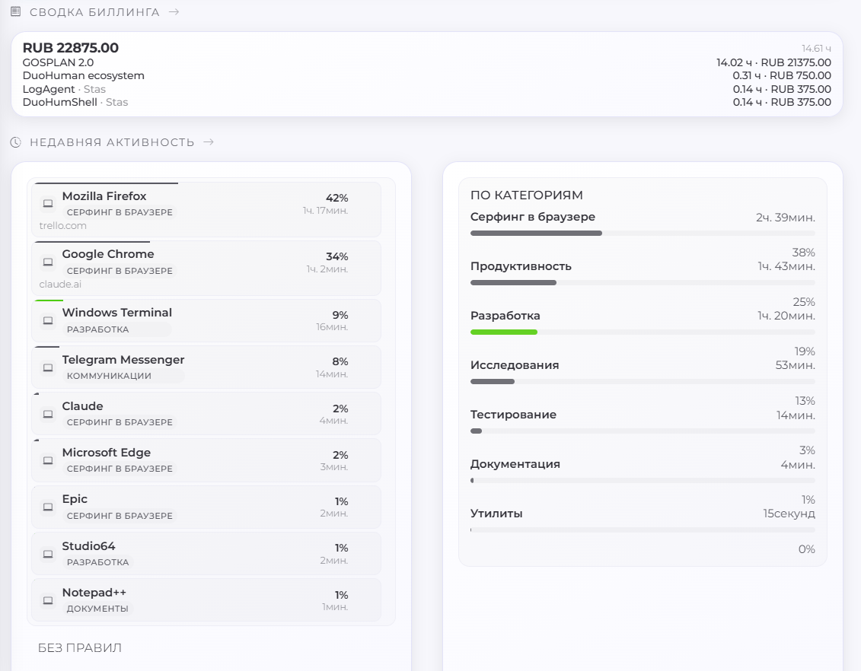Click the ПО КАТЕГОРИЯМ panel title
This screenshot has height=671, width=861.
[x=527, y=196]
